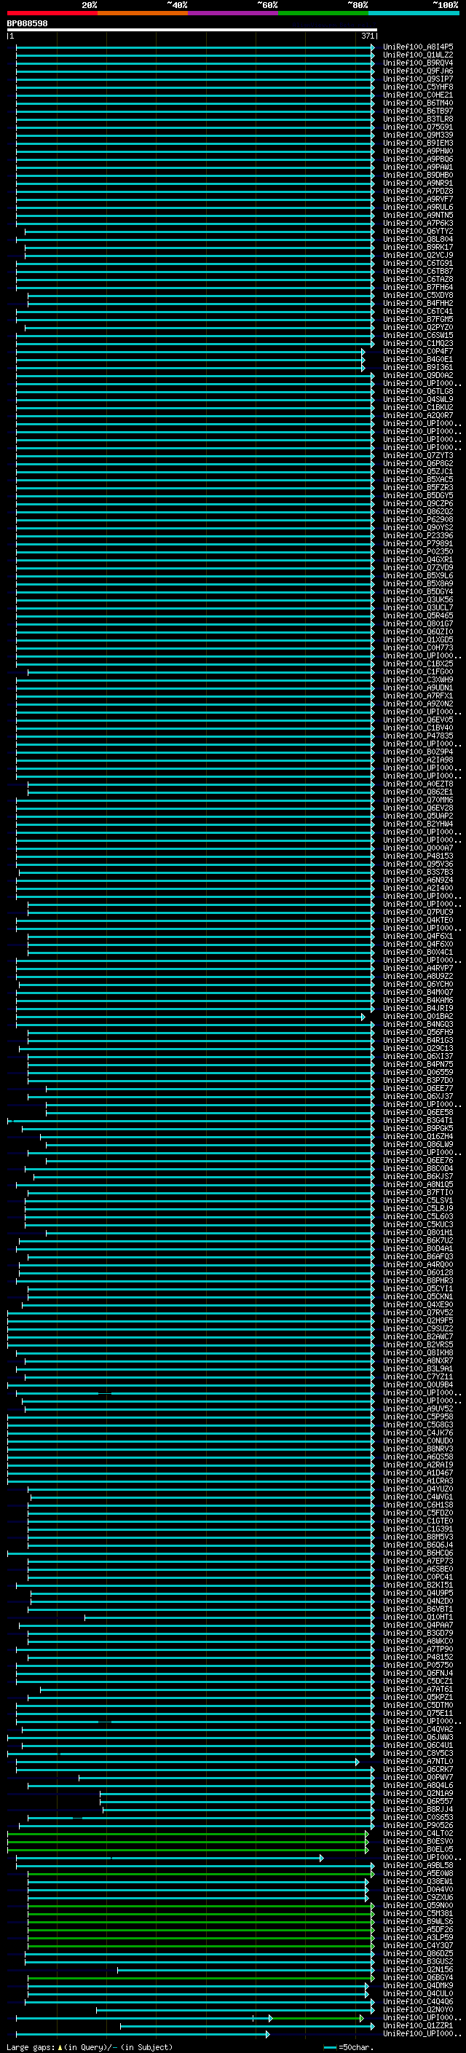This screenshot has width=466, height=2053.
Task: Select the UniRef100_Q9M339 label
Action: (x=418, y=135)
